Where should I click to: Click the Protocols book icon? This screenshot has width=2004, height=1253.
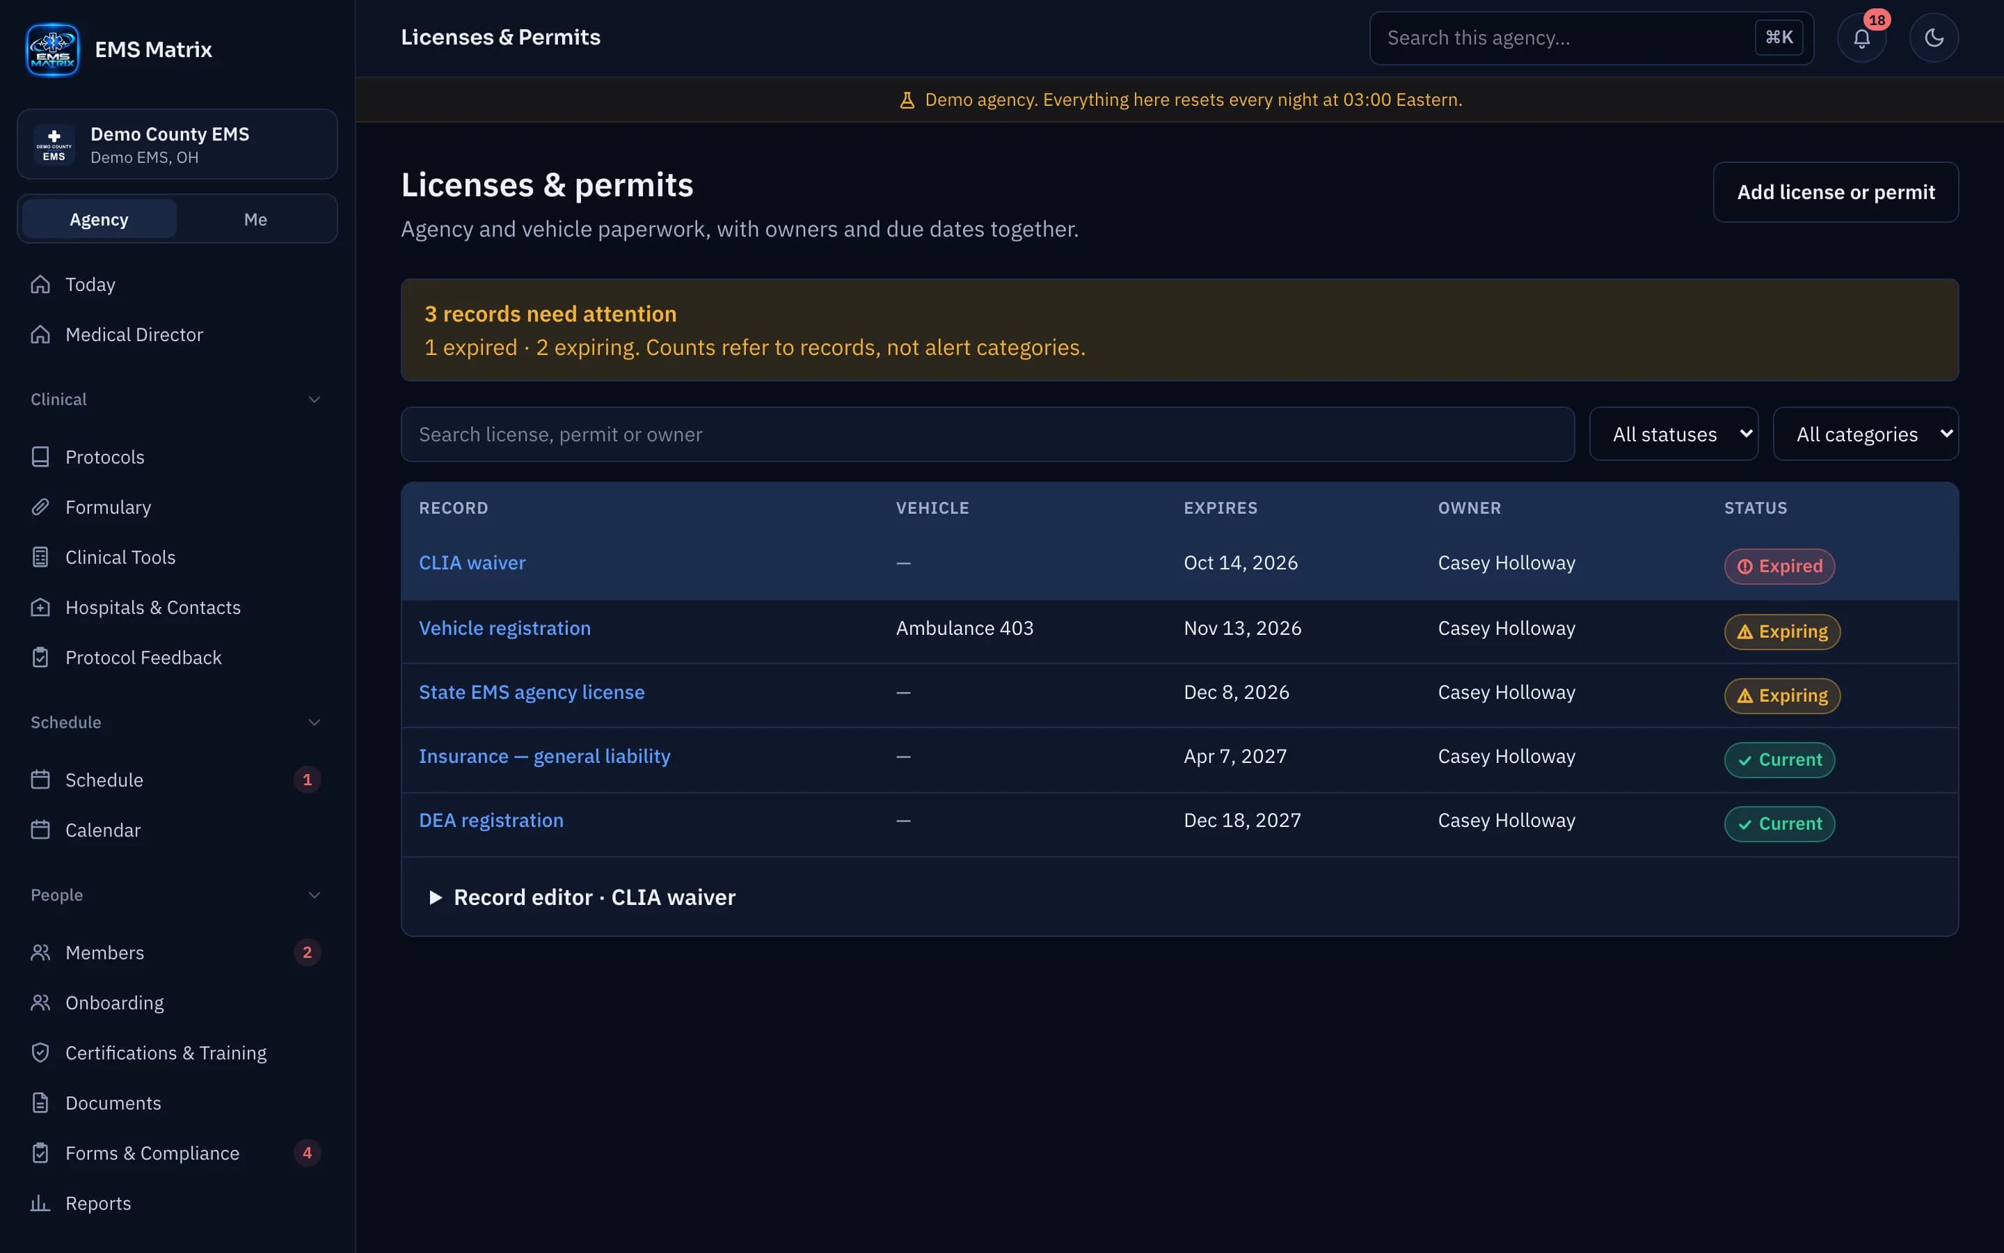coord(40,457)
